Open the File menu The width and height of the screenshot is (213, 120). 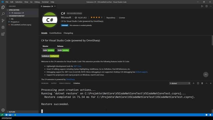[x=7, y=2]
